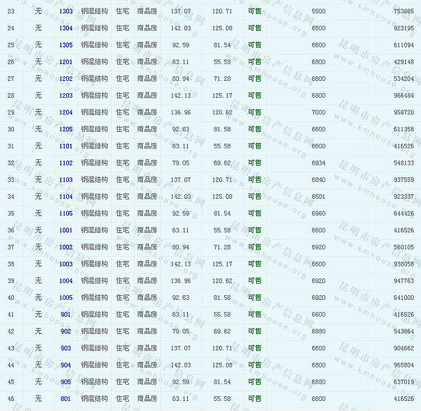The height and width of the screenshot is (411, 421).
Task: Select total price cell 753885
Action: (403, 11)
